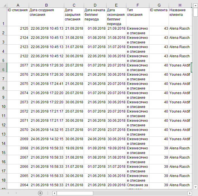Click the Select All corner triangle
Viewport: 198px width, 196px height.
pos(3,5)
